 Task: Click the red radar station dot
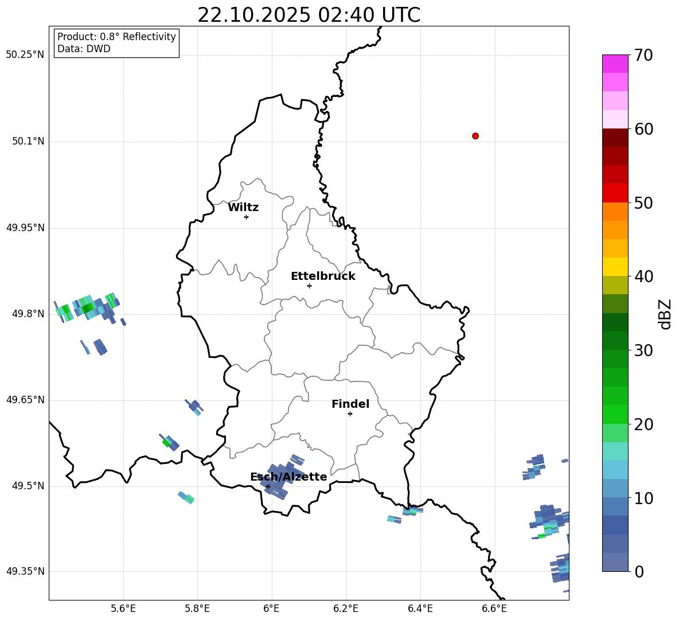click(475, 136)
